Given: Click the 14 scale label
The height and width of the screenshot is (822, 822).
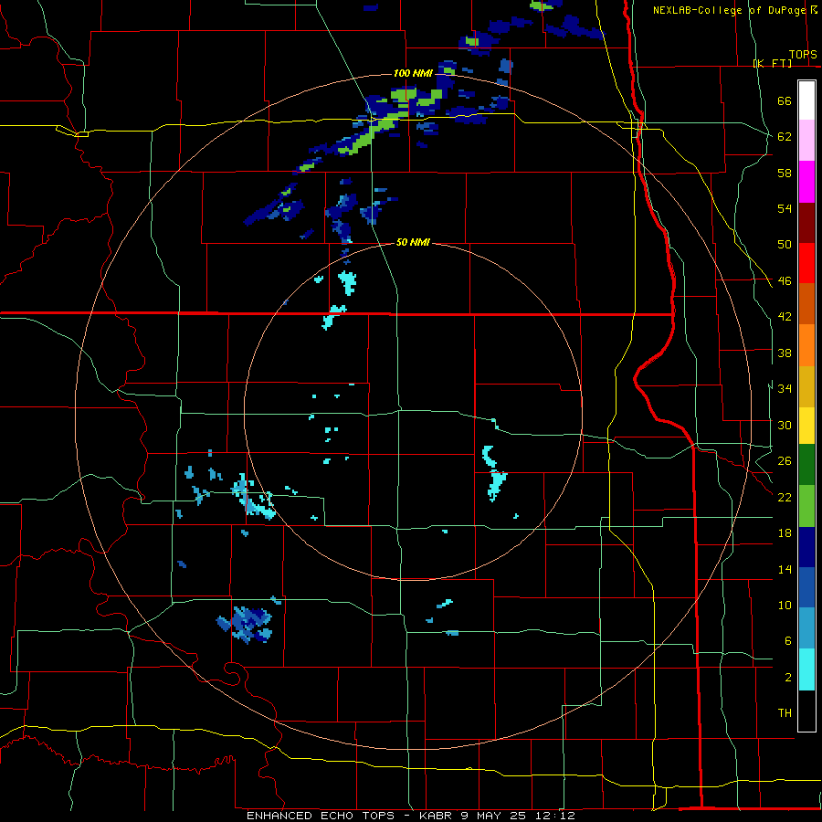Looking at the screenshot, I should [x=785, y=569].
